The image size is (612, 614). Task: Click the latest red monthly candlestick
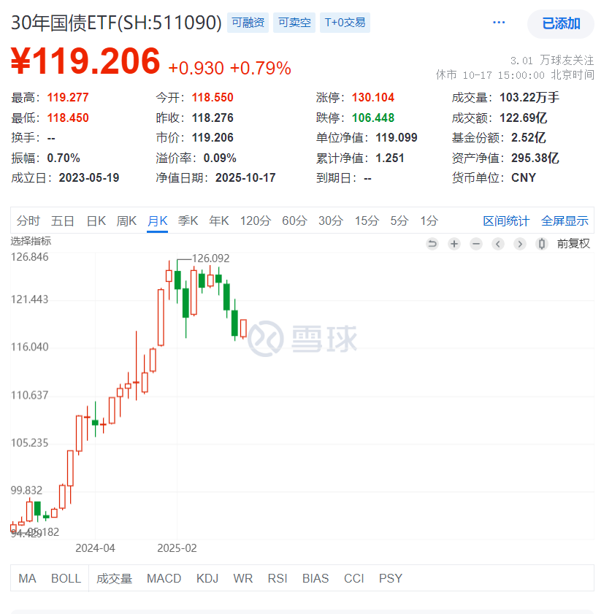pos(243,329)
